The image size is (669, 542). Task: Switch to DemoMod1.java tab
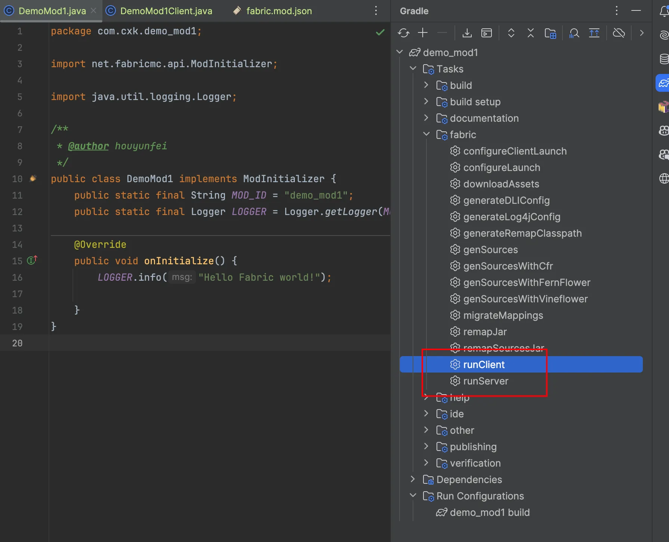click(52, 11)
